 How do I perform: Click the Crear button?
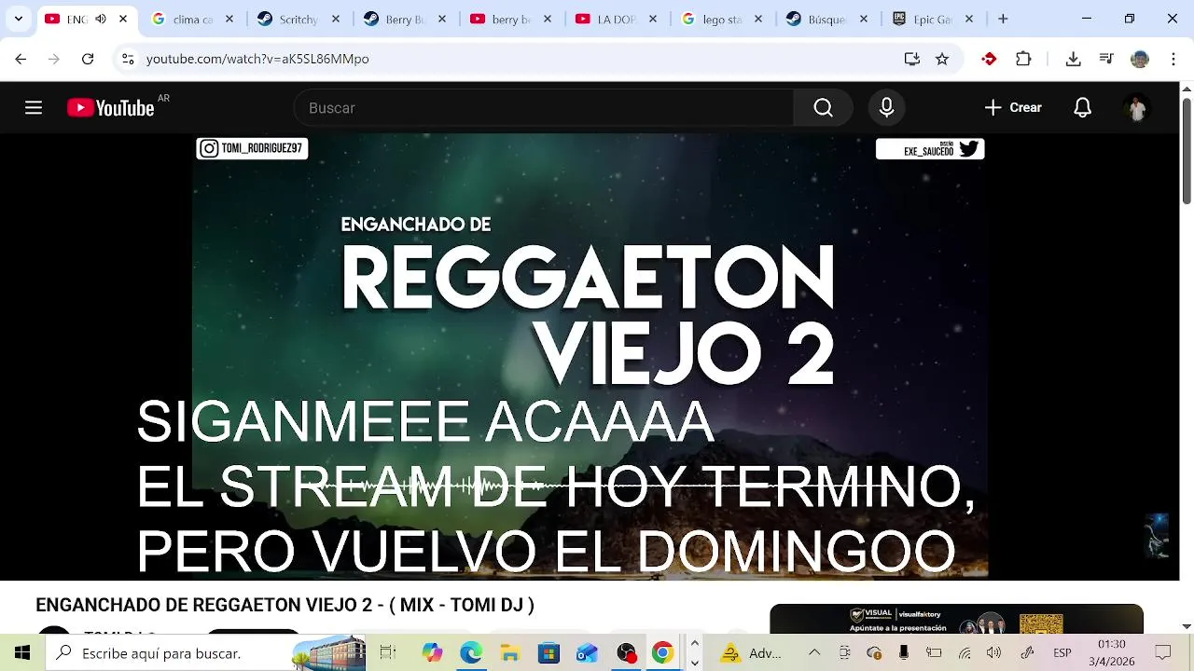pyautogui.click(x=1013, y=108)
